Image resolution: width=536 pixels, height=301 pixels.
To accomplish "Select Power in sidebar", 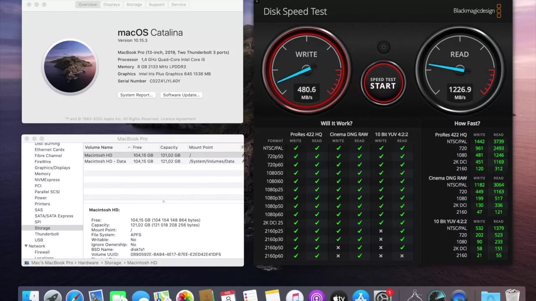I will (x=41, y=198).
